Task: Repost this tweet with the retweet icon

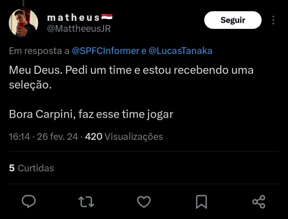Action: pos(86,202)
